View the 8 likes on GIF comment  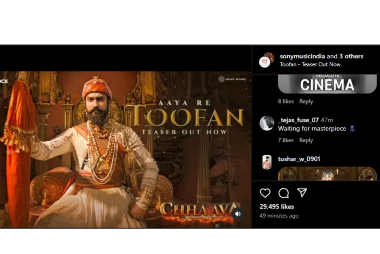[x=286, y=101]
